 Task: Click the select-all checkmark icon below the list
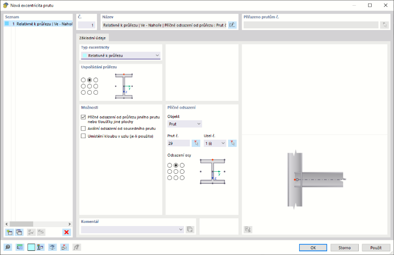(31, 232)
